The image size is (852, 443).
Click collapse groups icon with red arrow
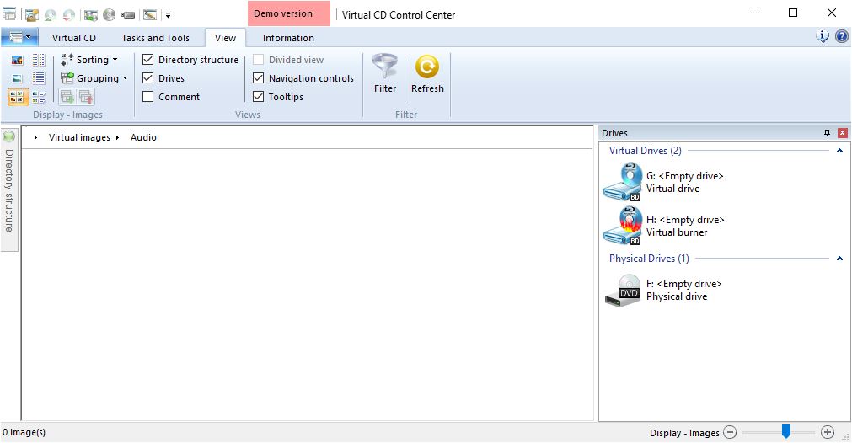(x=86, y=97)
